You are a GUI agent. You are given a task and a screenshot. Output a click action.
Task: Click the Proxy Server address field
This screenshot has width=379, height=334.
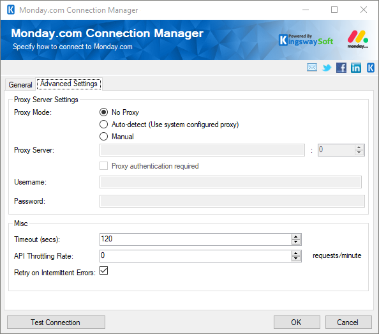pyautogui.click(x=202, y=150)
